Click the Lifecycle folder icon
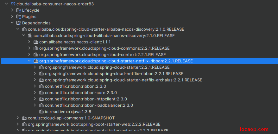Screen dimensions: 278x134 (x=19, y=10)
